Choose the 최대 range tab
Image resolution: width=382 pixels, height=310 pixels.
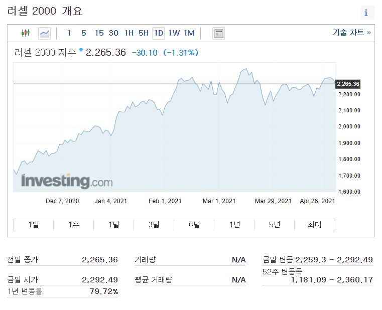tap(315, 225)
